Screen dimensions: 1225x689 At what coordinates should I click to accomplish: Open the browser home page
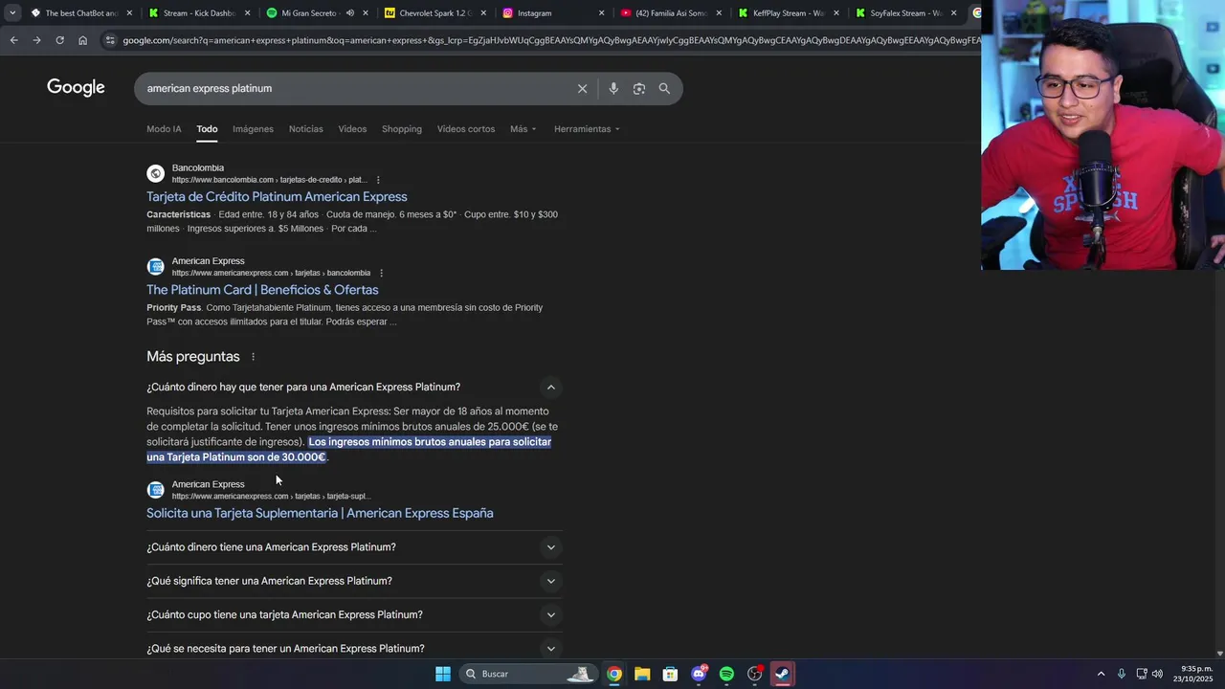pyautogui.click(x=82, y=40)
